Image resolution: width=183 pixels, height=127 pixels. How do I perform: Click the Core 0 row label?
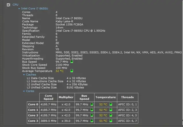(x=33, y=104)
